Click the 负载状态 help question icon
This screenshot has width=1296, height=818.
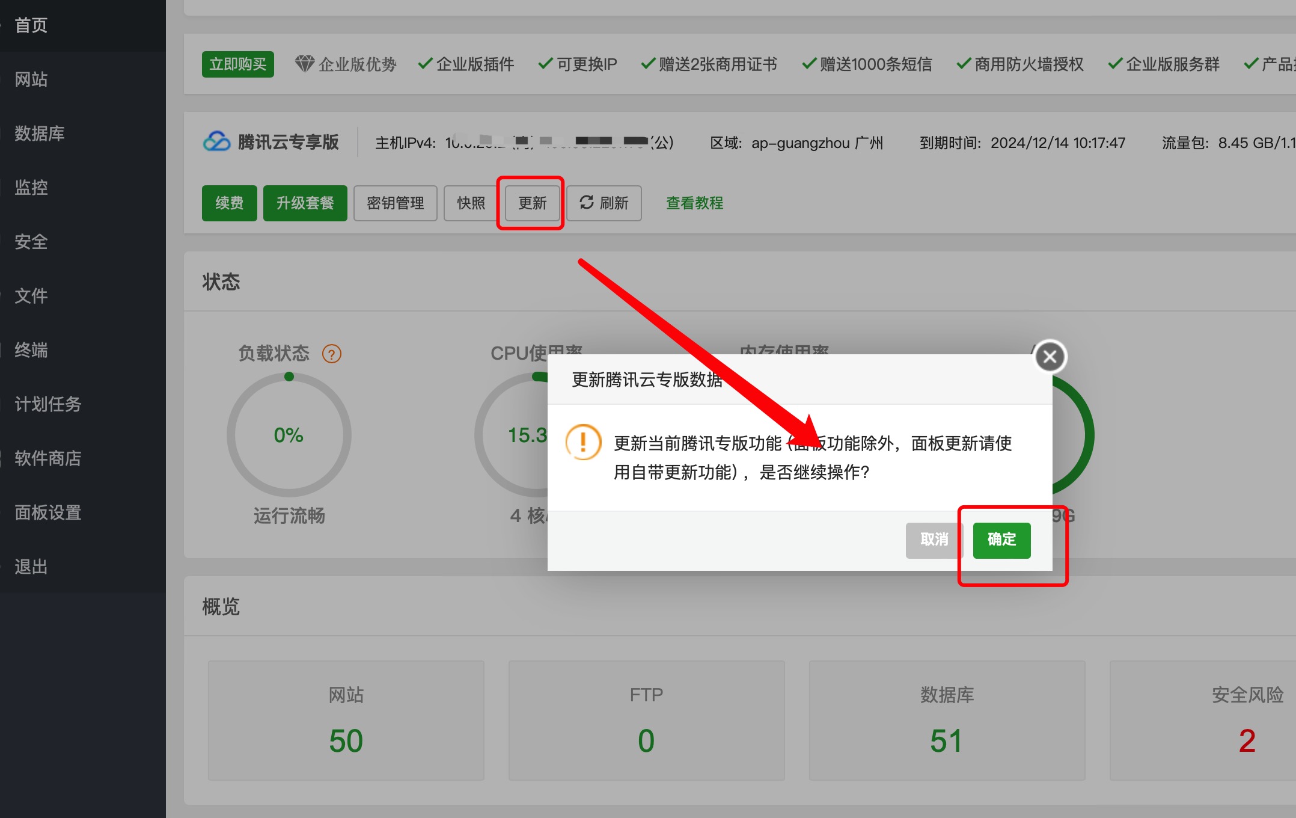pos(332,354)
